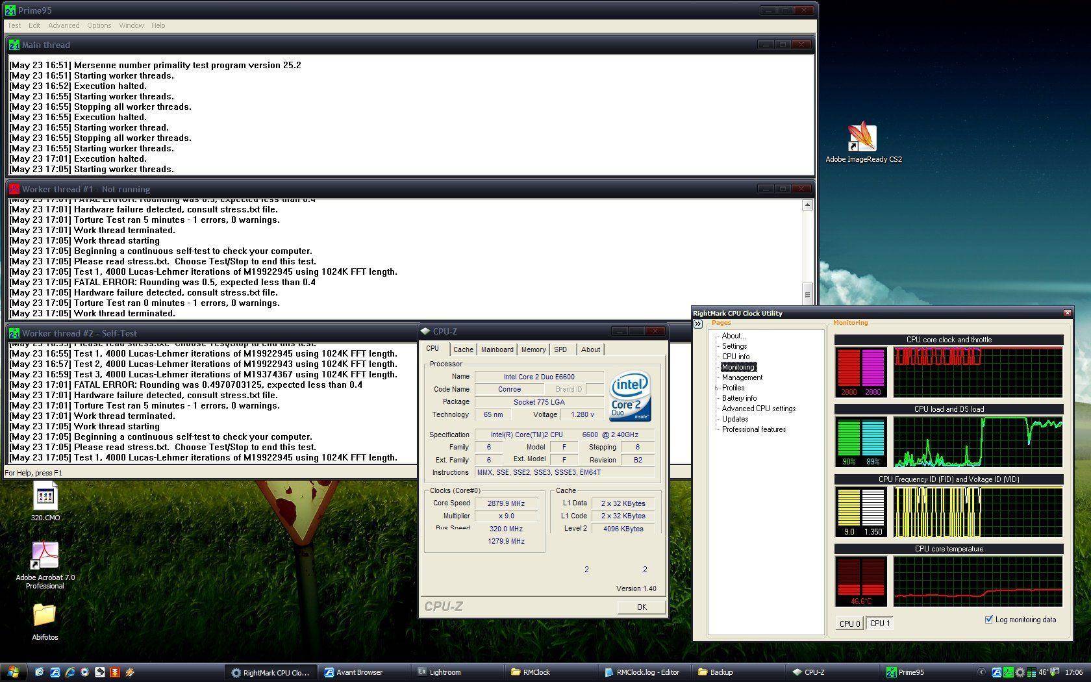Click the CPU load and OS load graph
Viewport: 1091px width, 682px height.
[978, 442]
